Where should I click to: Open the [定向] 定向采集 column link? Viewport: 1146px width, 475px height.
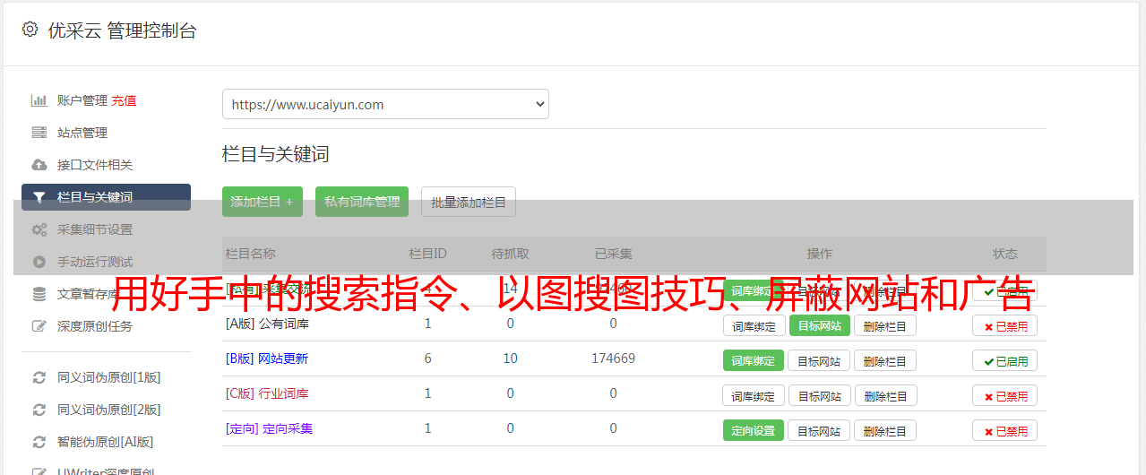point(269,428)
